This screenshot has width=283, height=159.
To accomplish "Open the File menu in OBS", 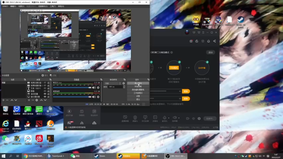I will point(5,6).
